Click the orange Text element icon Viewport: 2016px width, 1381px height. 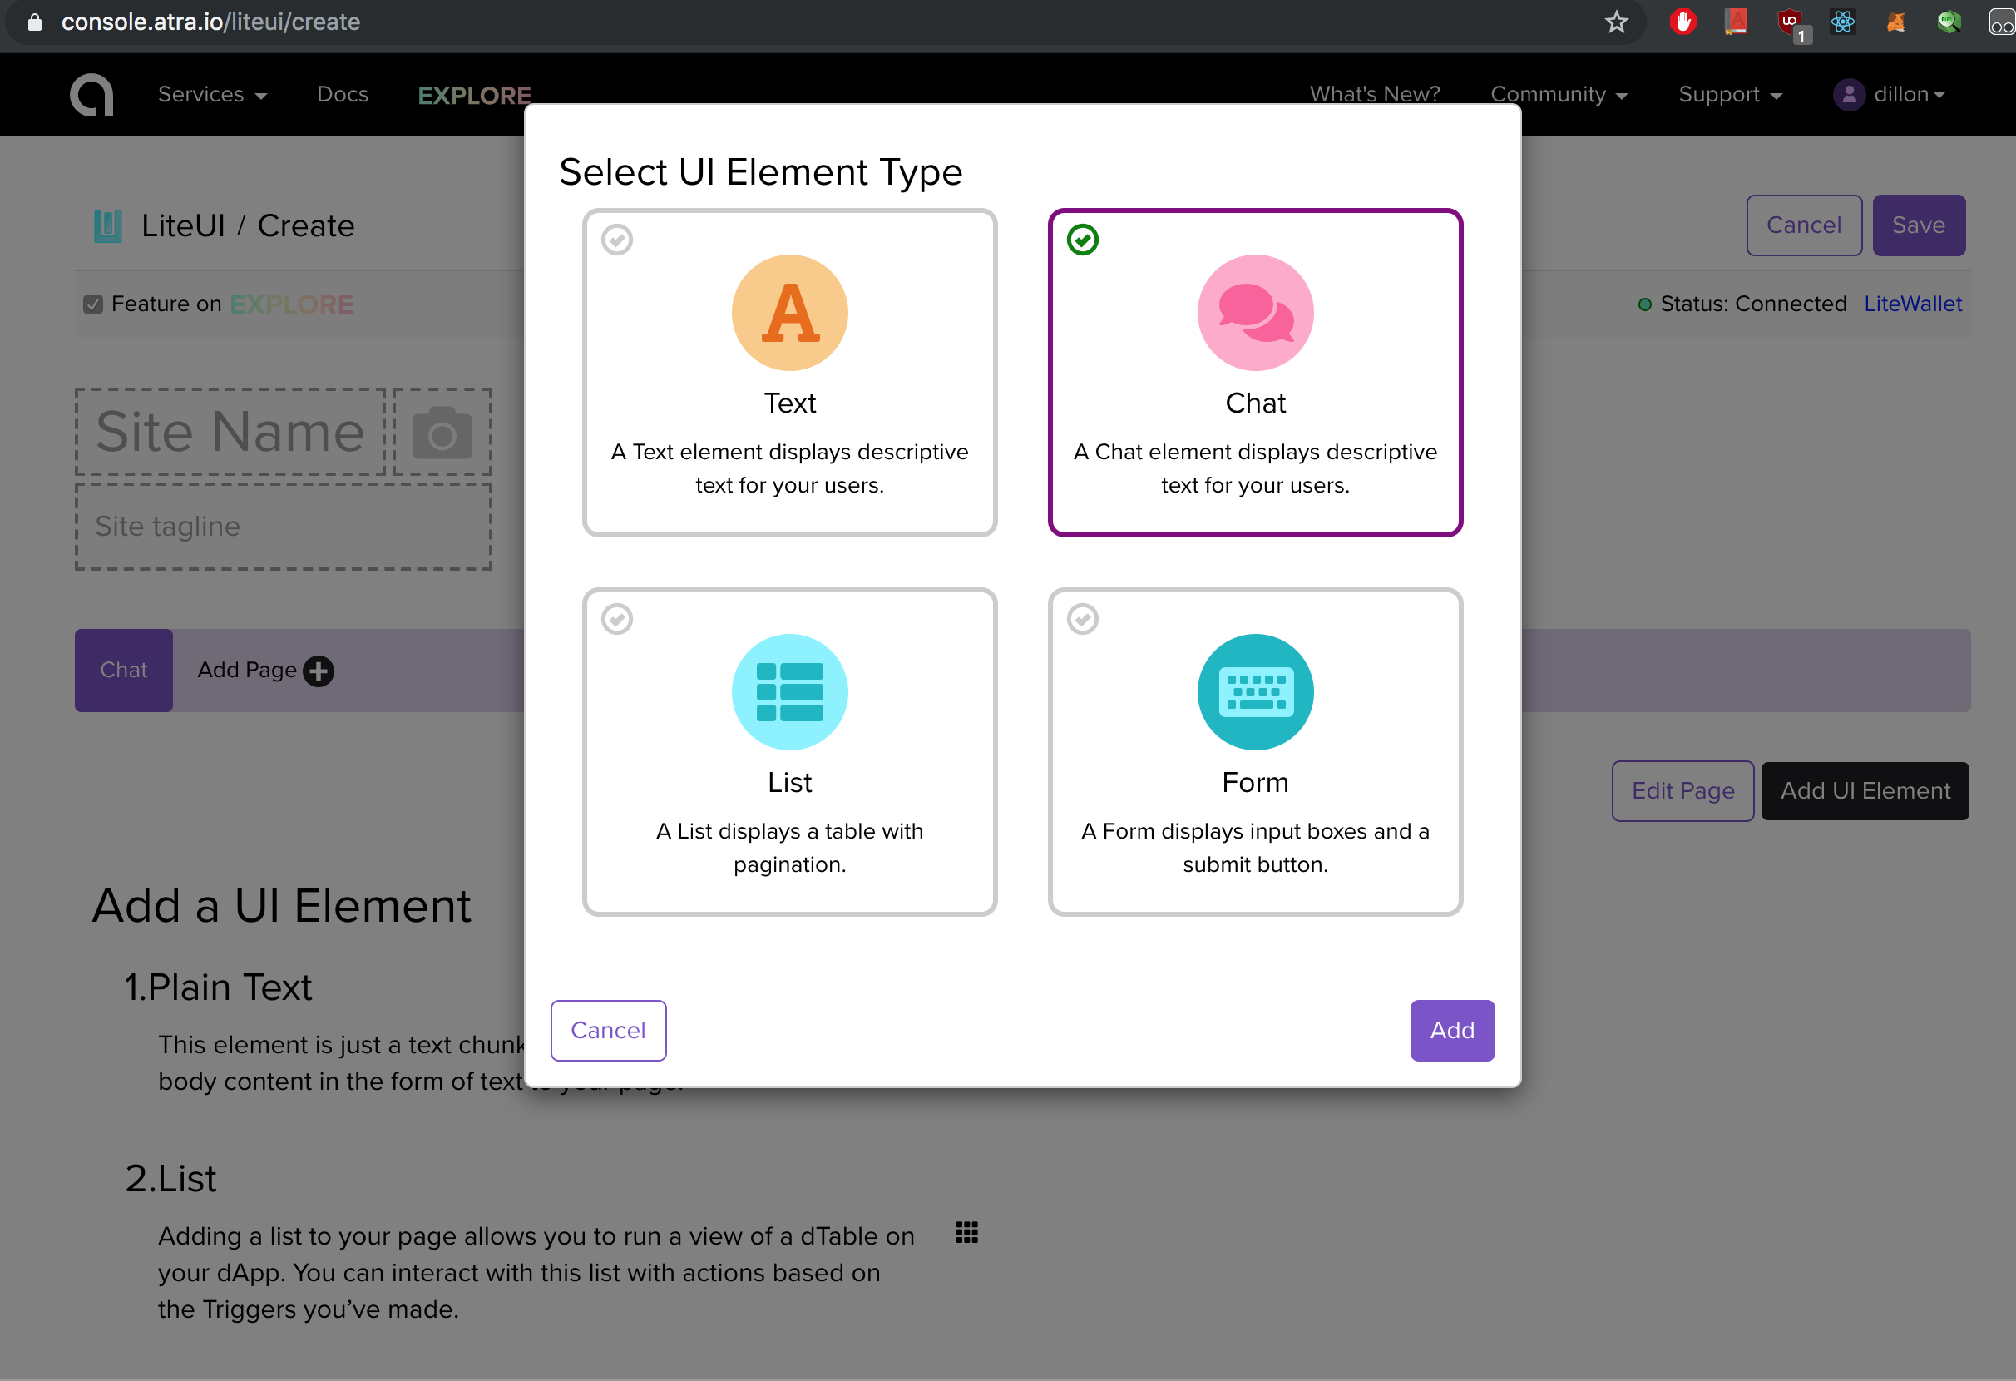[789, 312]
